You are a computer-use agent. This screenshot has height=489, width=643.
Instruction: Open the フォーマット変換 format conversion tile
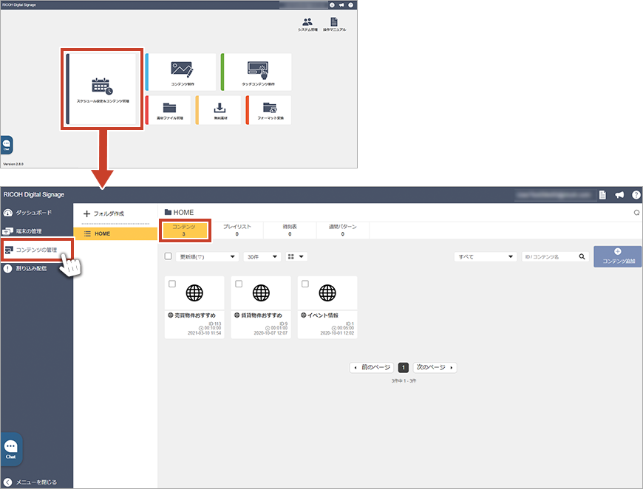point(269,110)
